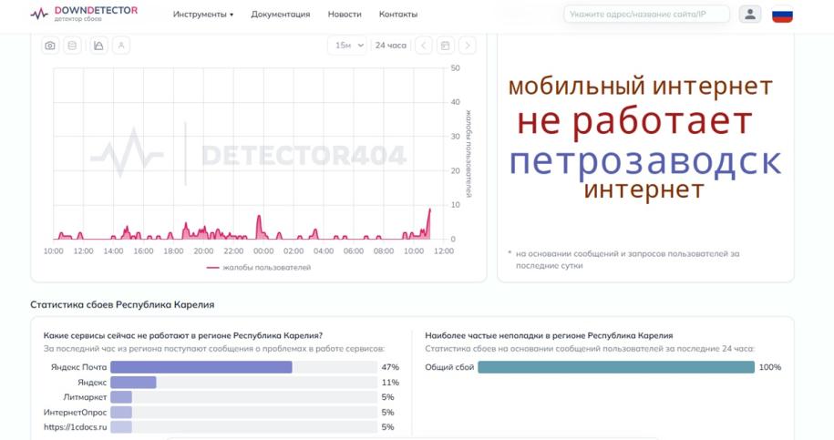
Task: Select the 24 часа period button
Action: tap(390, 46)
